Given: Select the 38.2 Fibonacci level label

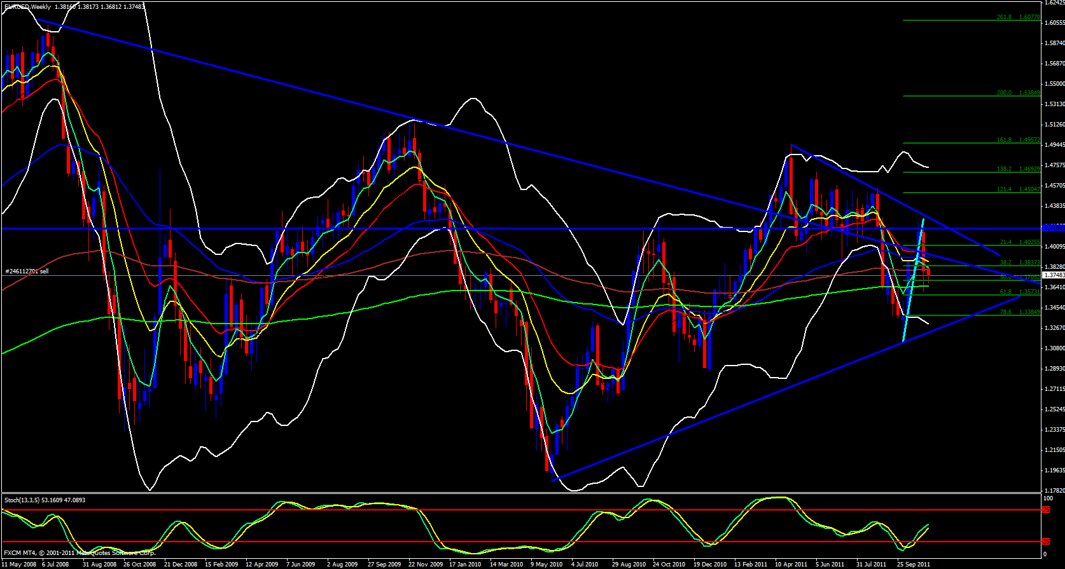Looking at the screenshot, I should point(1006,263).
